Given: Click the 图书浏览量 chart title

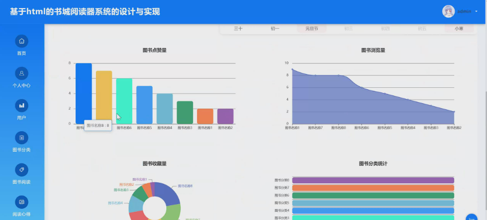Looking at the screenshot, I should [373, 51].
